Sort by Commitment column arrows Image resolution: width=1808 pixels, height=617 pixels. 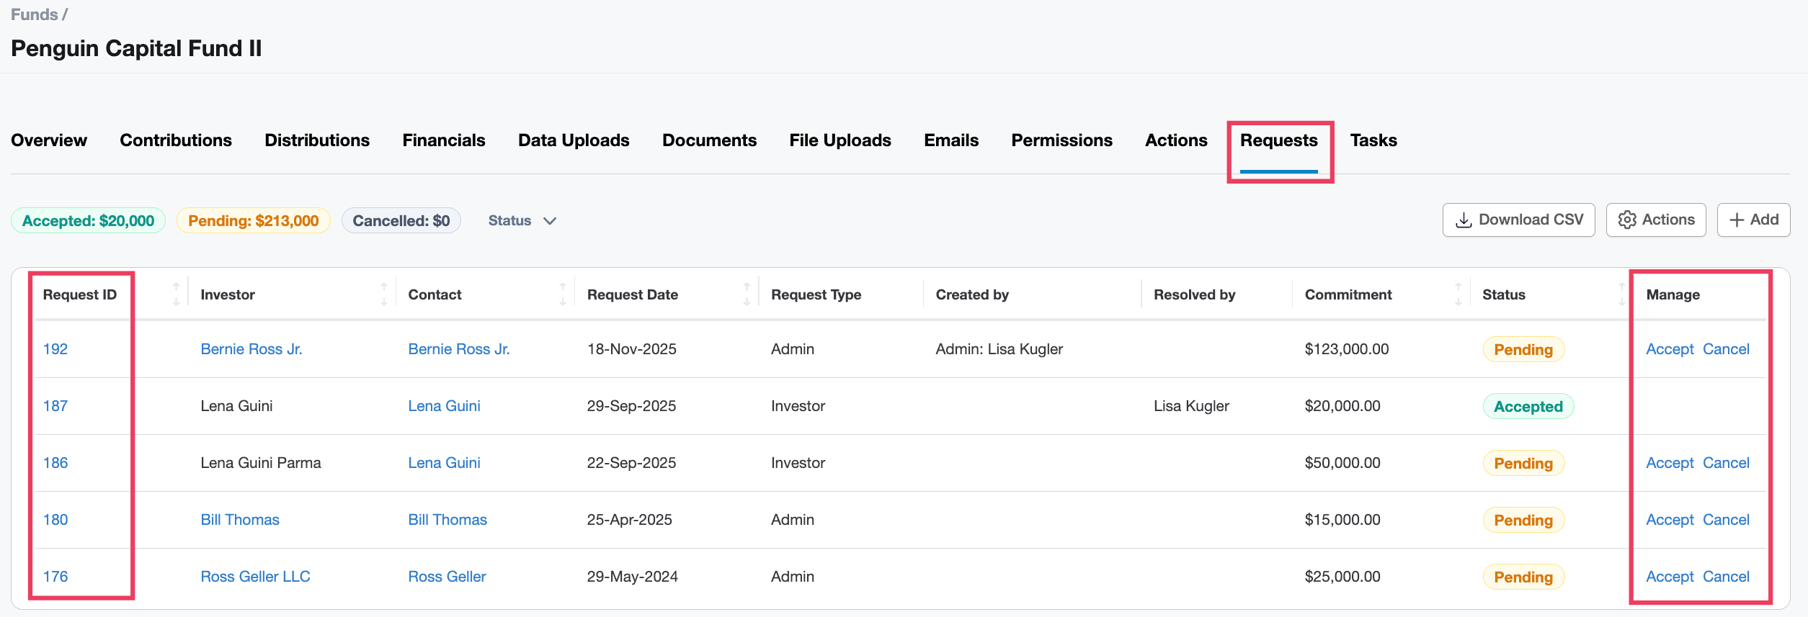pyautogui.click(x=1458, y=294)
